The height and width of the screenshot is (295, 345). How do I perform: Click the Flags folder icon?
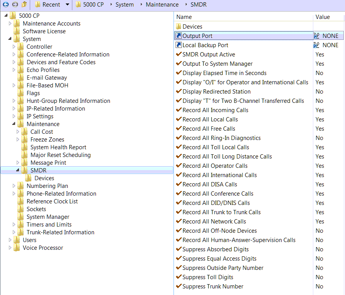20,93
